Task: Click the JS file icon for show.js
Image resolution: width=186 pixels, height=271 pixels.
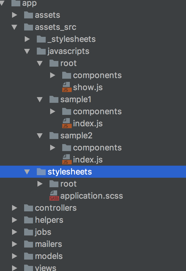Action: click(67, 87)
